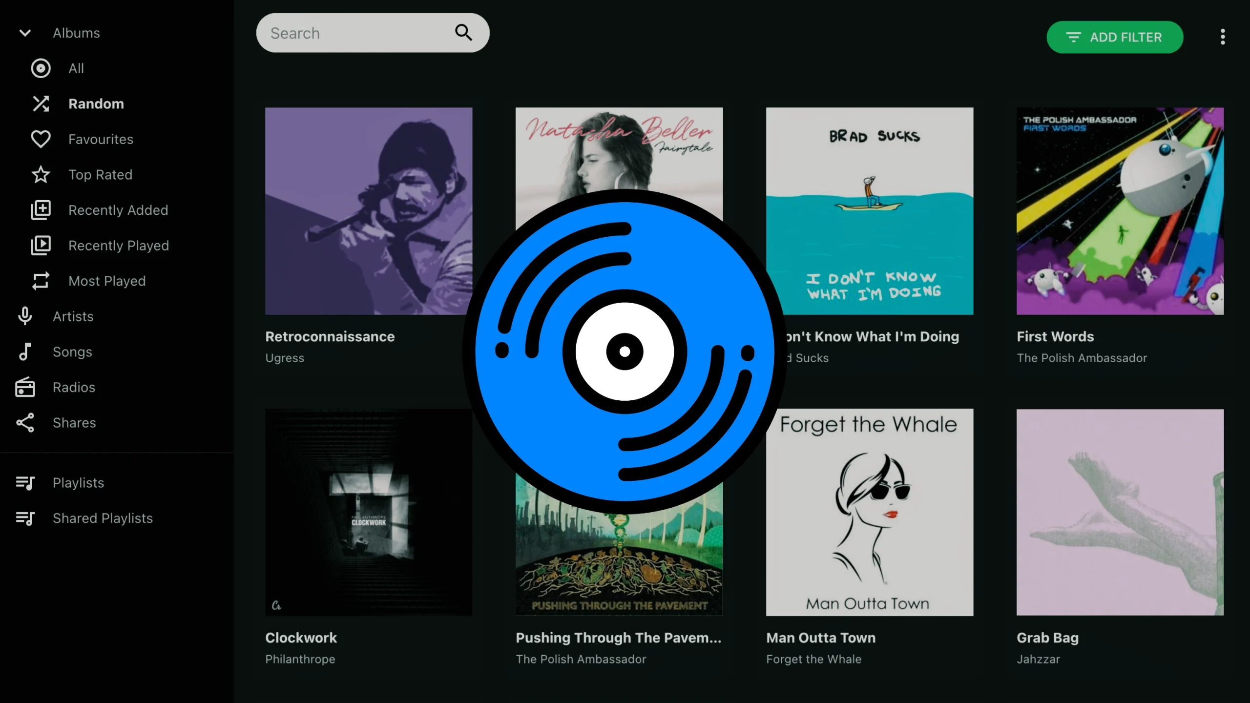This screenshot has width=1250, height=703.
Task: Open Grab Bag album cover
Action: tap(1120, 512)
